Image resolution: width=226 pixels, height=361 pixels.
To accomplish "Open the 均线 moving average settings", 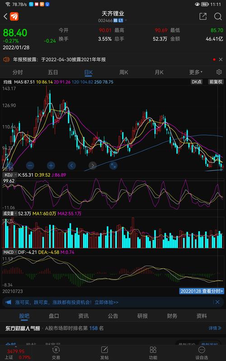I will coord(7,82).
